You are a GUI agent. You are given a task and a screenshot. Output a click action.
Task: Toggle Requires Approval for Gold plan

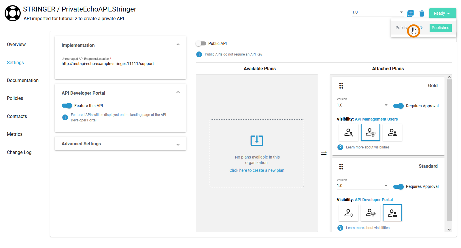(x=398, y=106)
